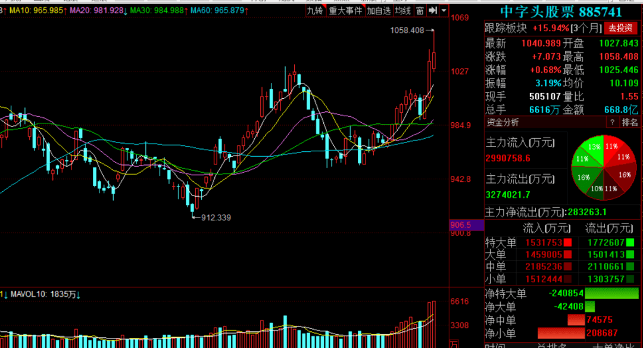The height and width of the screenshot is (348, 643).
Task: Click the 1058.408 high price marker
Action: (407, 30)
